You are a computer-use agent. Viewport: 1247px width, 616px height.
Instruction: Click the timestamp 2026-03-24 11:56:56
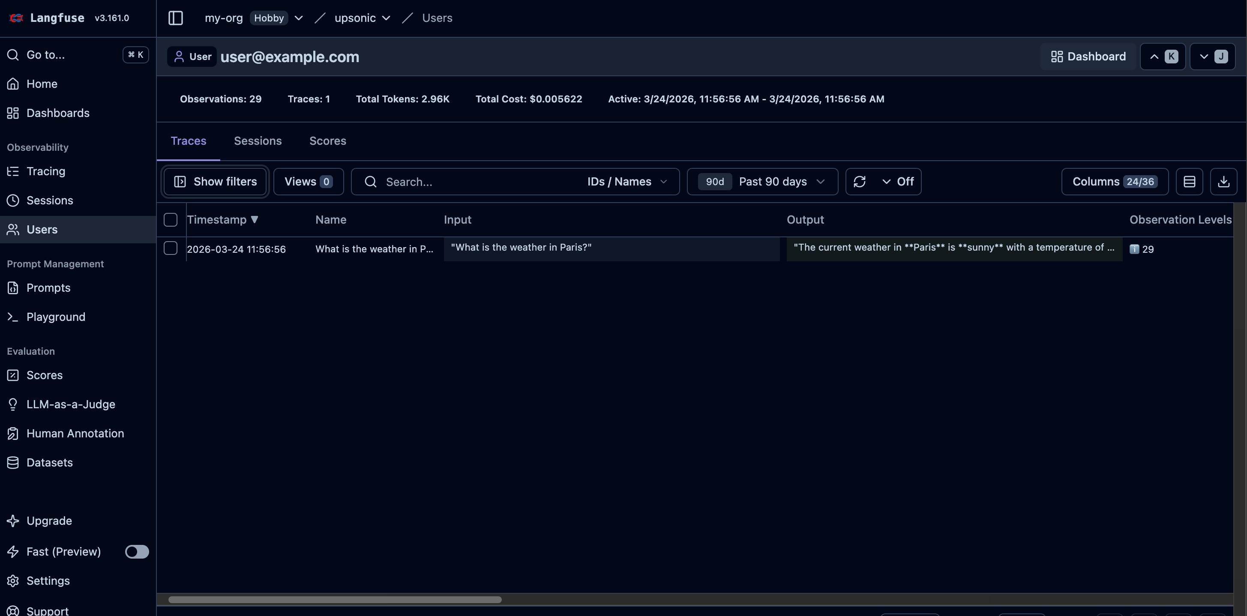[236, 249]
